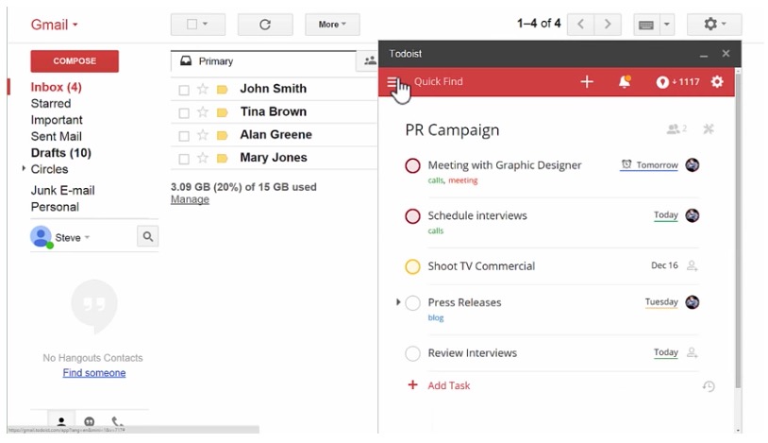This screenshot has width=768, height=443.
Task: Mark Shoot TV Commercial task as done
Action: (x=412, y=266)
